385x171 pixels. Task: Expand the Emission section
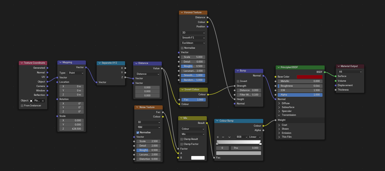[x=279, y=133]
